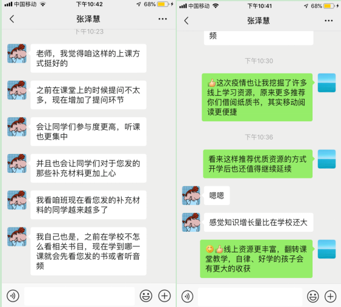Open the more options menu in the left chat
Image resolution: width=341 pixels, height=307 pixels.
tap(162, 19)
